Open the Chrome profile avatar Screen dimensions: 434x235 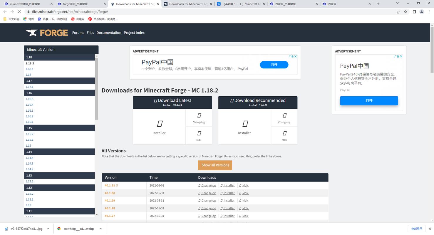coord(422,12)
